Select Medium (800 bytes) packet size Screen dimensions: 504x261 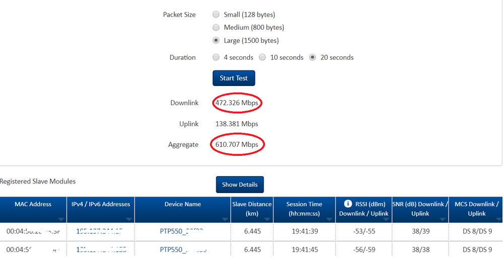click(216, 27)
